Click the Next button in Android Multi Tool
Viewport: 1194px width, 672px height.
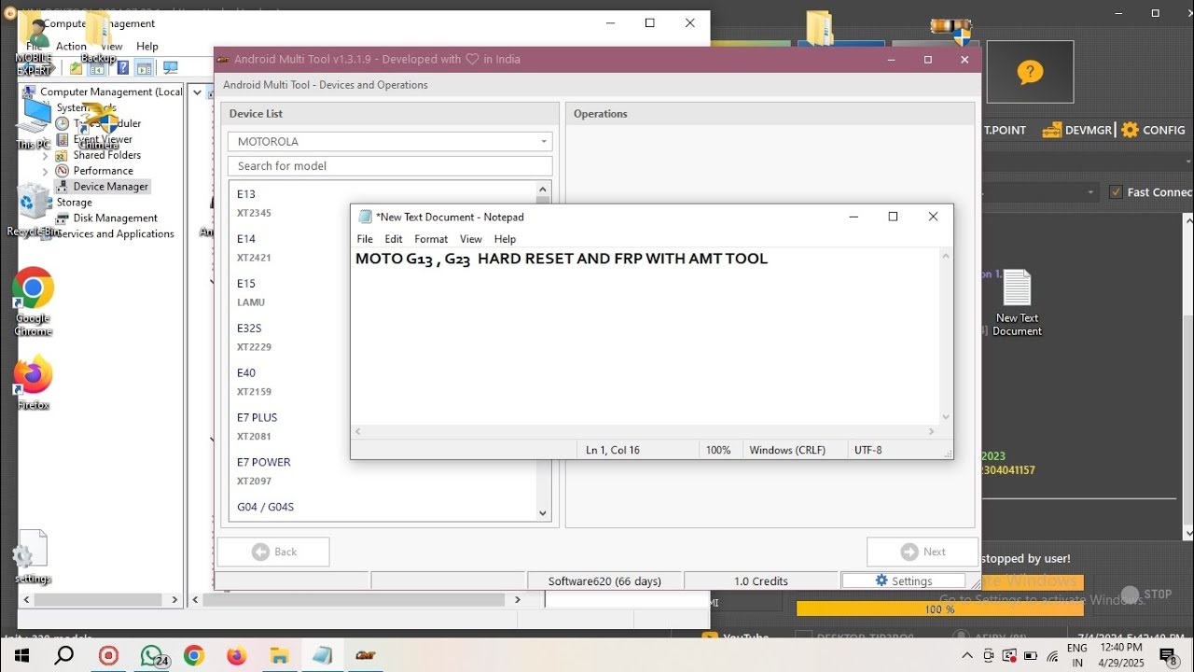click(923, 552)
